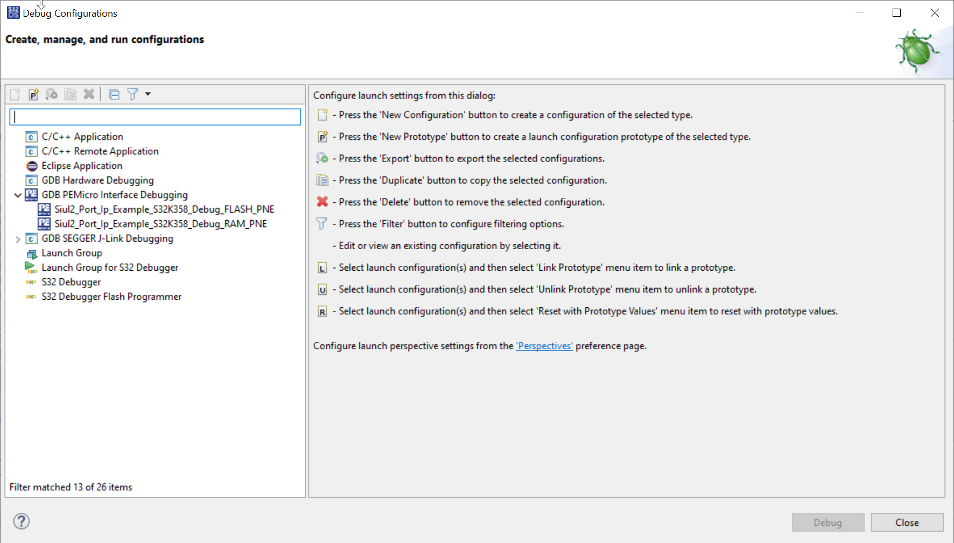This screenshot has width=954, height=543.
Task: Click the Export configurations toolbar icon
Action: pos(52,95)
